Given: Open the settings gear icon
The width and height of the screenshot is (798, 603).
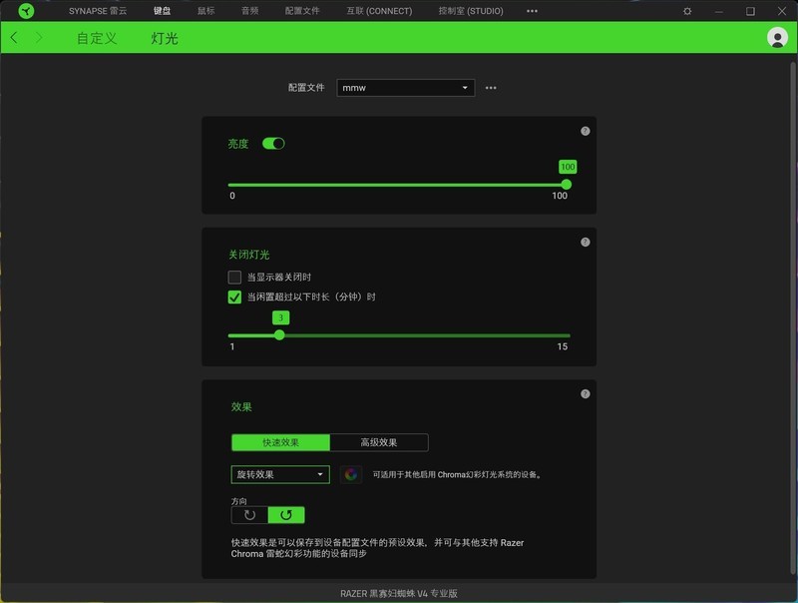Looking at the screenshot, I should click(x=687, y=11).
